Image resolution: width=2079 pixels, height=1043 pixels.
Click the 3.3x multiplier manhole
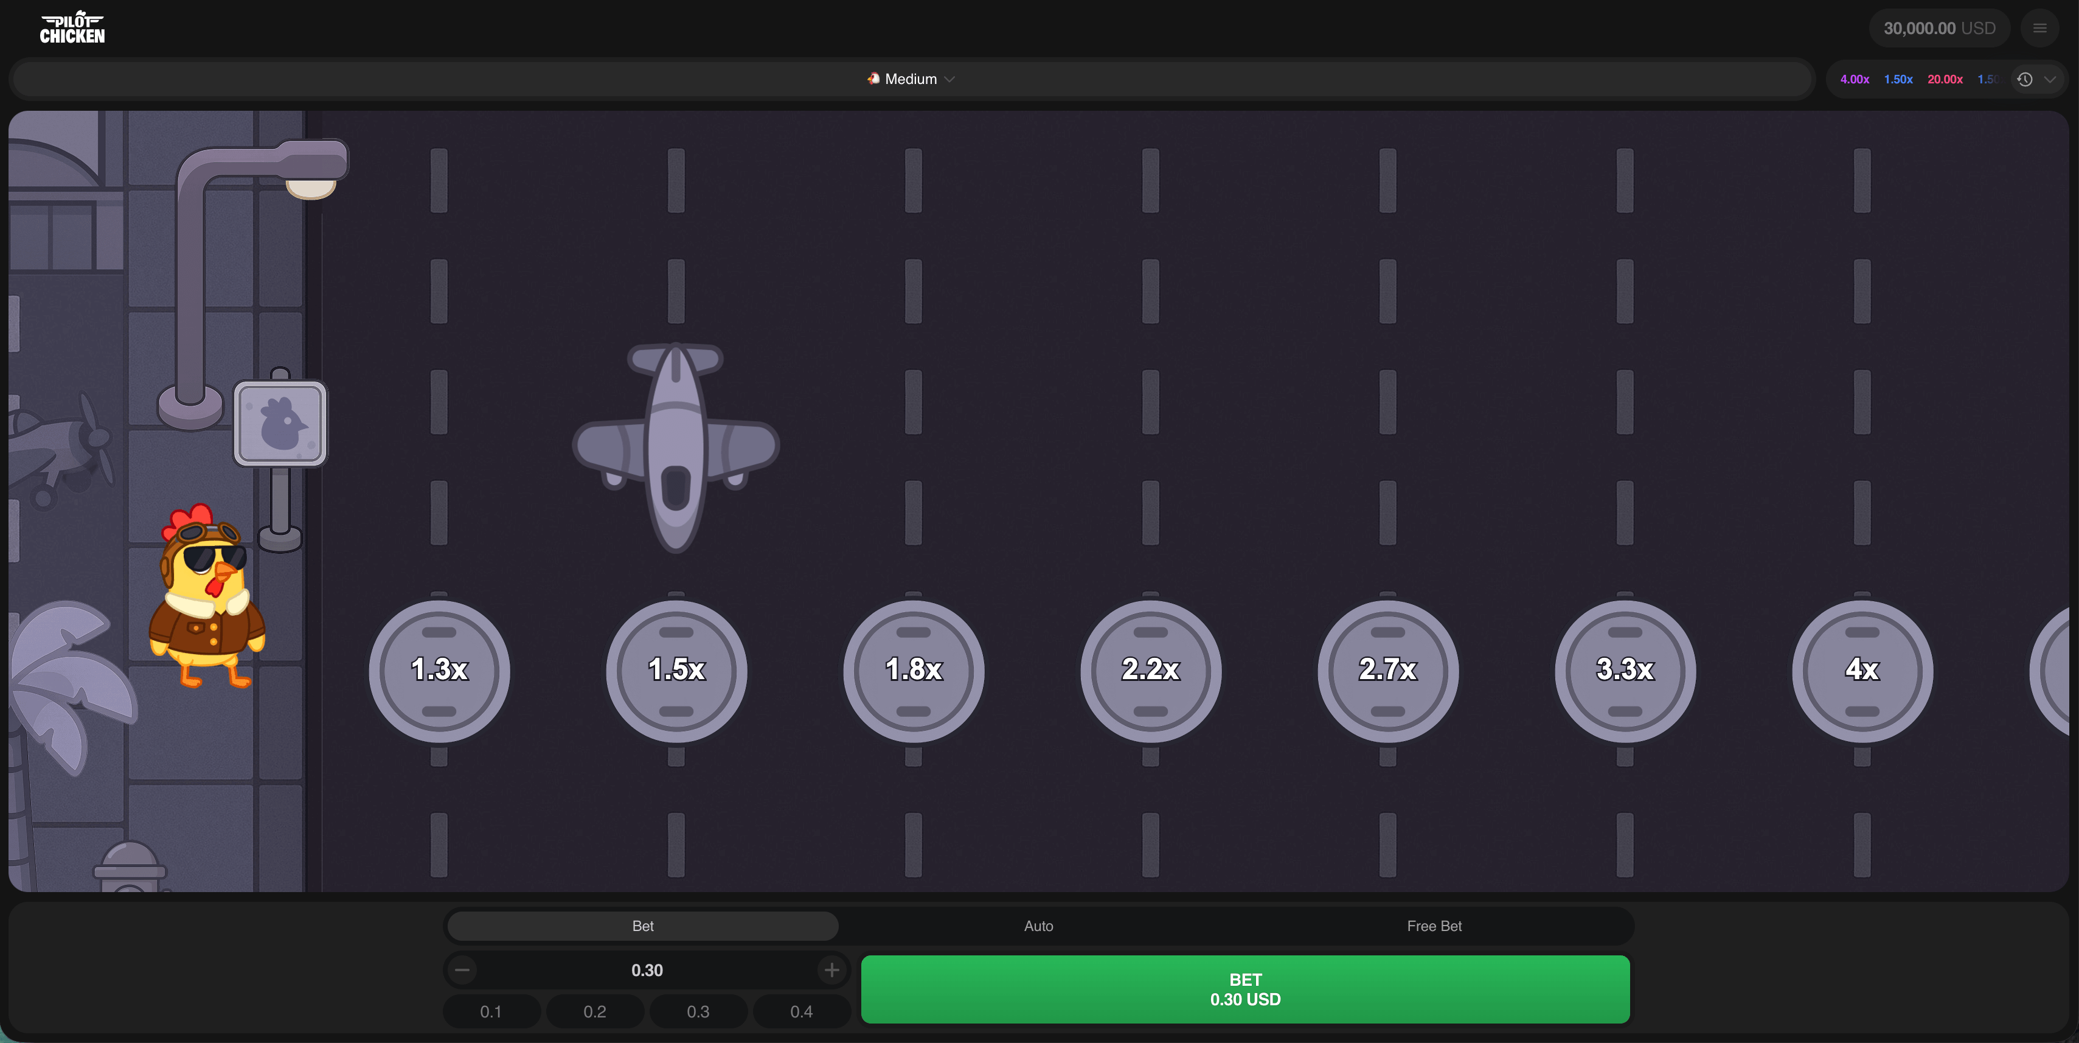[x=1625, y=671]
